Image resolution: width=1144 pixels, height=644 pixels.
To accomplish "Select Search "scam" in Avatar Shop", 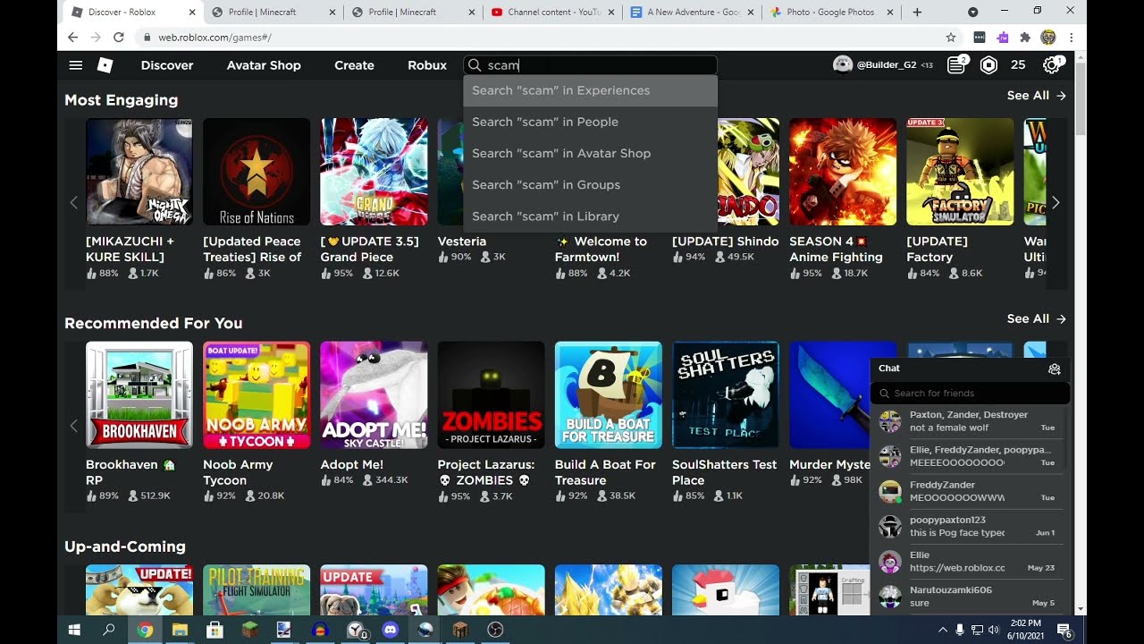I will (x=590, y=153).
